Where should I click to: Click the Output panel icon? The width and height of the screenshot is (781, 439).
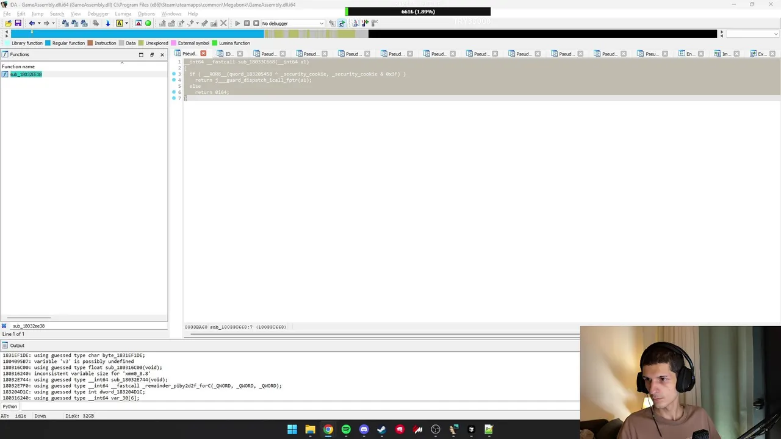(x=4, y=346)
